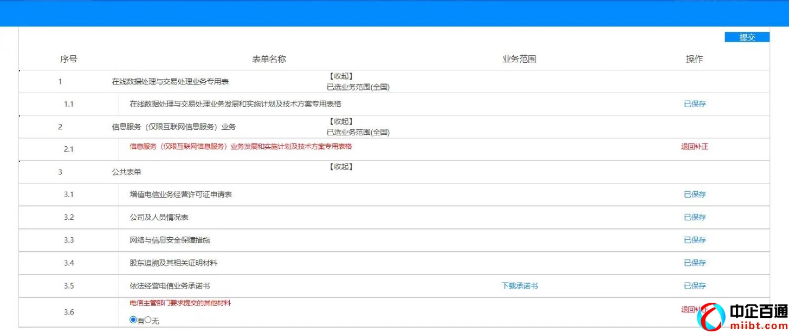This screenshot has width=789, height=333.
Task: Click 已选业务范围(全国) under section 1
Action: pos(358,87)
